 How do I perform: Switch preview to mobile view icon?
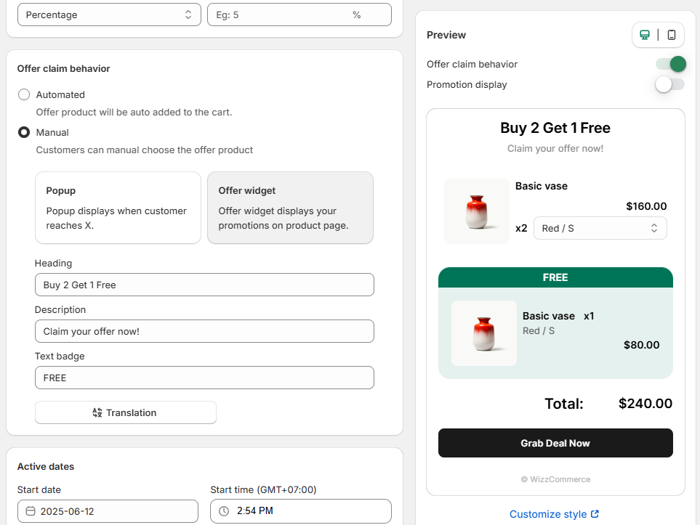coord(672,35)
